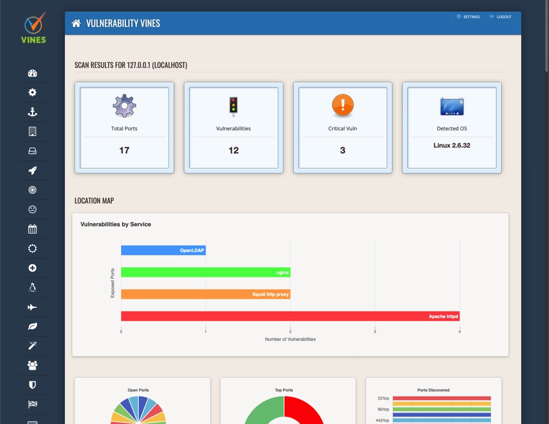Open the users group sidebar icon

tap(33, 365)
